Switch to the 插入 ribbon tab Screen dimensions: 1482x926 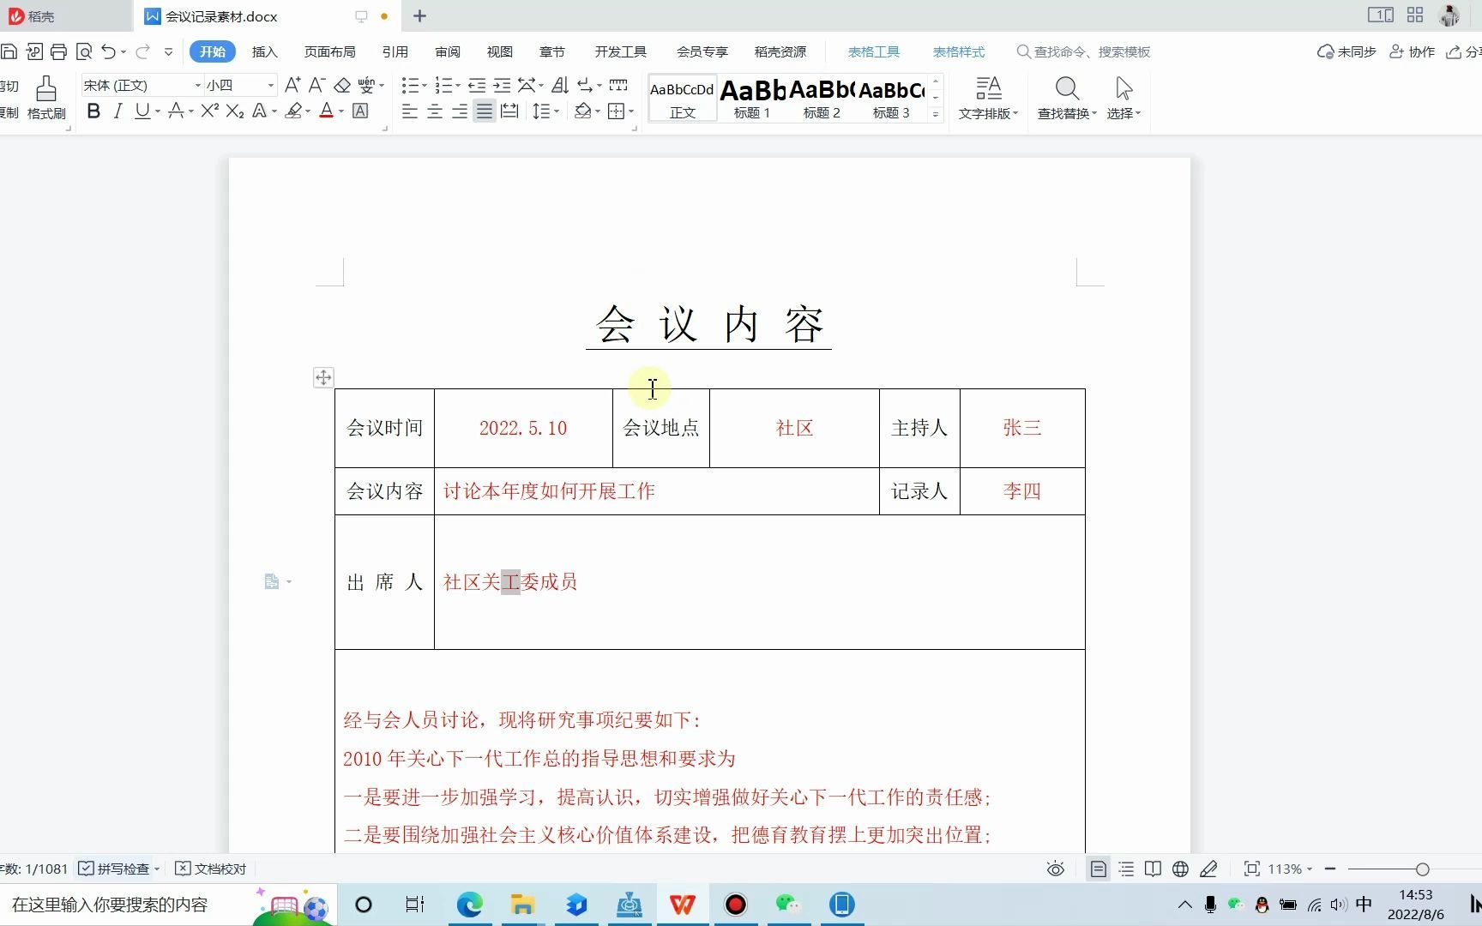[263, 51]
